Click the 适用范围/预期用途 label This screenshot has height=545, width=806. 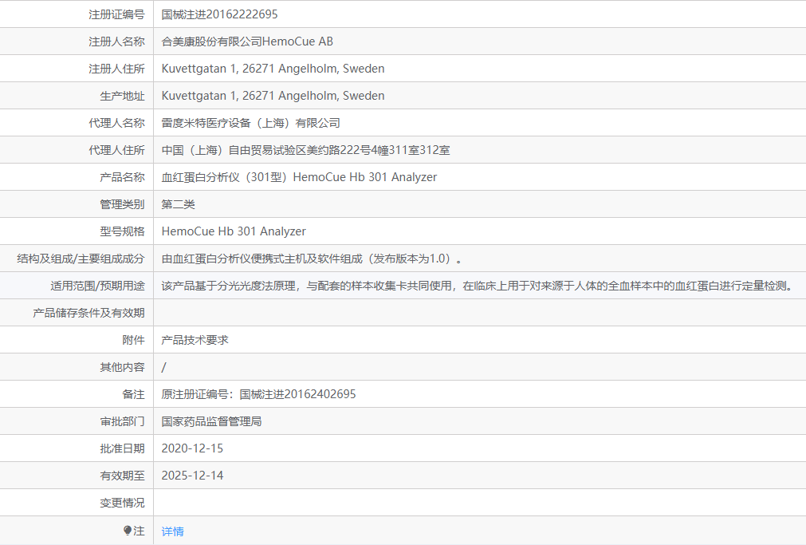point(98,286)
